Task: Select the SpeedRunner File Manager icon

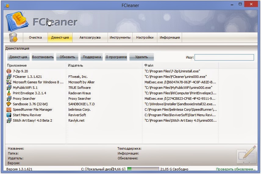Action: coord(9,110)
